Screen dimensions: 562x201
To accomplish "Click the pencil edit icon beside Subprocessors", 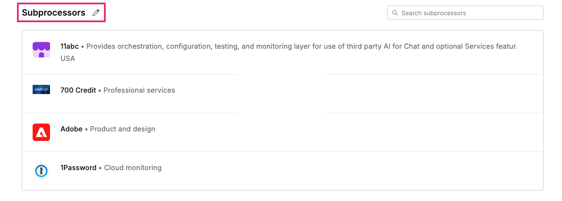I will coord(96,13).
